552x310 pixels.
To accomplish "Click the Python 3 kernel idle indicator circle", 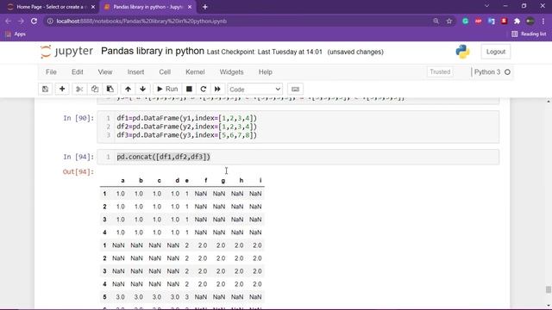I will pyautogui.click(x=507, y=72).
